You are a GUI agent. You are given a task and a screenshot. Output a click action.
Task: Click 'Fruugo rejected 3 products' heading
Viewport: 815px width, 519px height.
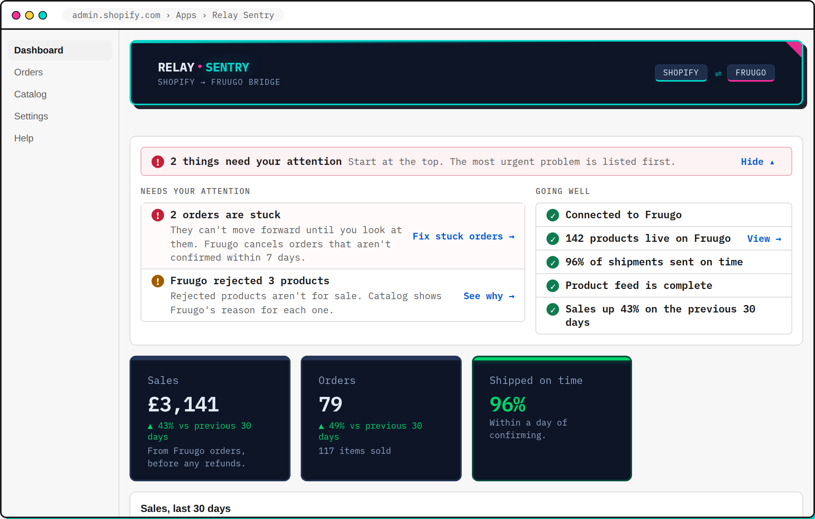click(x=250, y=281)
